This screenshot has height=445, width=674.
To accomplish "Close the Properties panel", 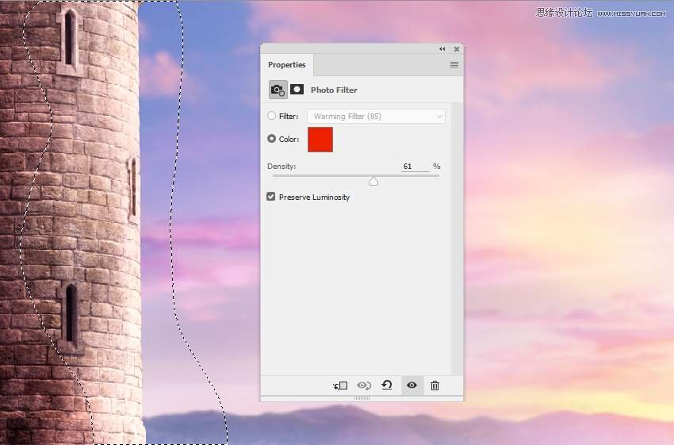I will click(x=457, y=49).
